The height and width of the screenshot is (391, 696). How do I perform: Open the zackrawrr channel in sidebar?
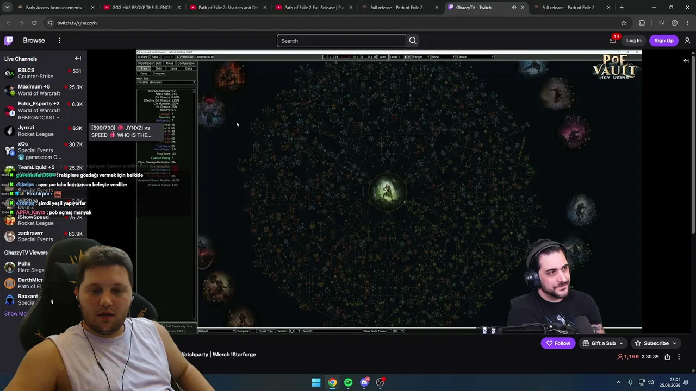pyautogui.click(x=43, y=236)
